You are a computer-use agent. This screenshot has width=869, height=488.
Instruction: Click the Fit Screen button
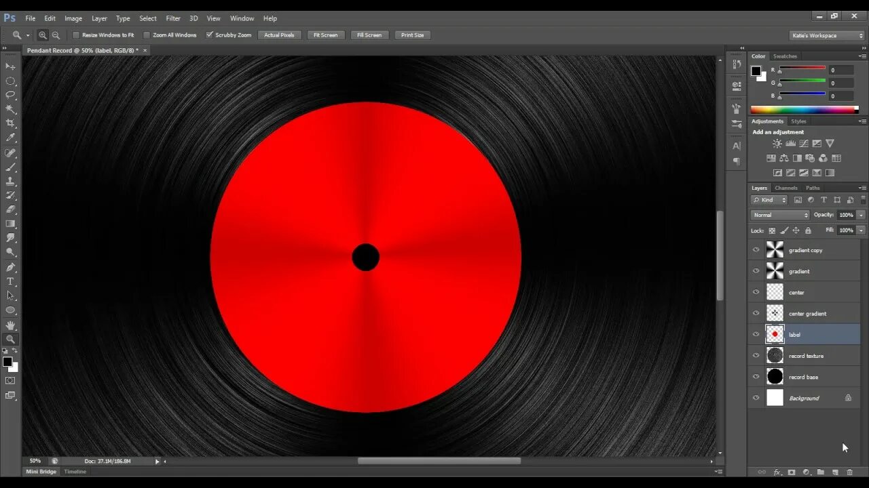325,35
